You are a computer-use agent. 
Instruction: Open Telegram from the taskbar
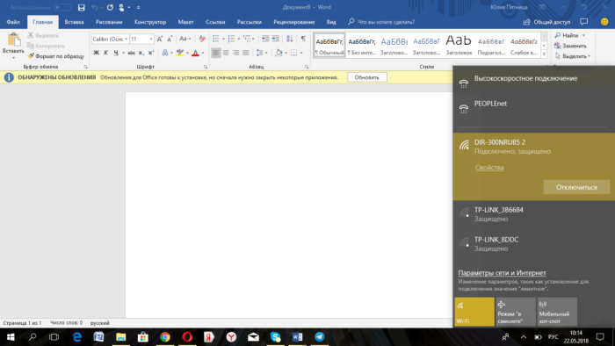319,337
